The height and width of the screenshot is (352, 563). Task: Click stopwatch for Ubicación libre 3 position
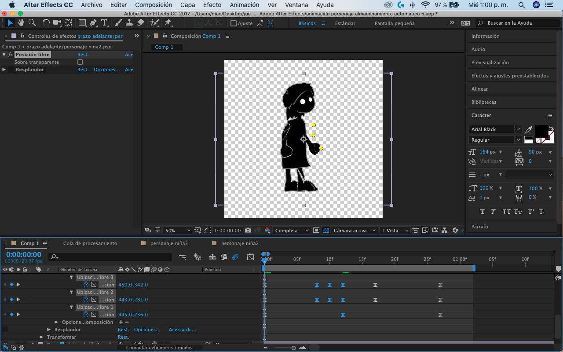(86, 285)
